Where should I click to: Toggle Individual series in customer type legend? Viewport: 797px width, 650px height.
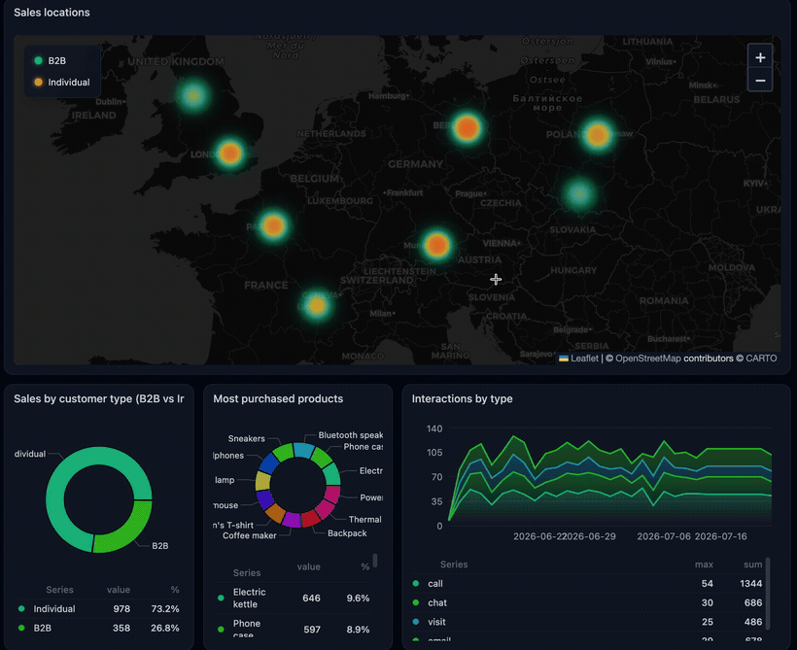[x=53, y=609]
